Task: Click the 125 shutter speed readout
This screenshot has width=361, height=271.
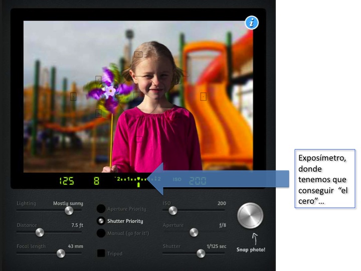Action: (x=67, y=181)
